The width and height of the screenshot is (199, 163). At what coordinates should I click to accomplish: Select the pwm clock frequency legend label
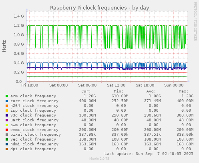click(x=33, y=125)
